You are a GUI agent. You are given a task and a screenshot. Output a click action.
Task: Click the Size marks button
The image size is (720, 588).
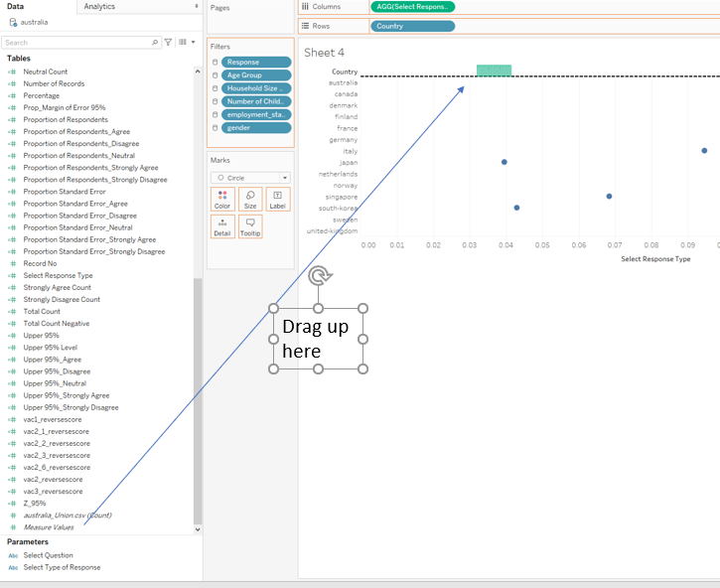point(250,199)
